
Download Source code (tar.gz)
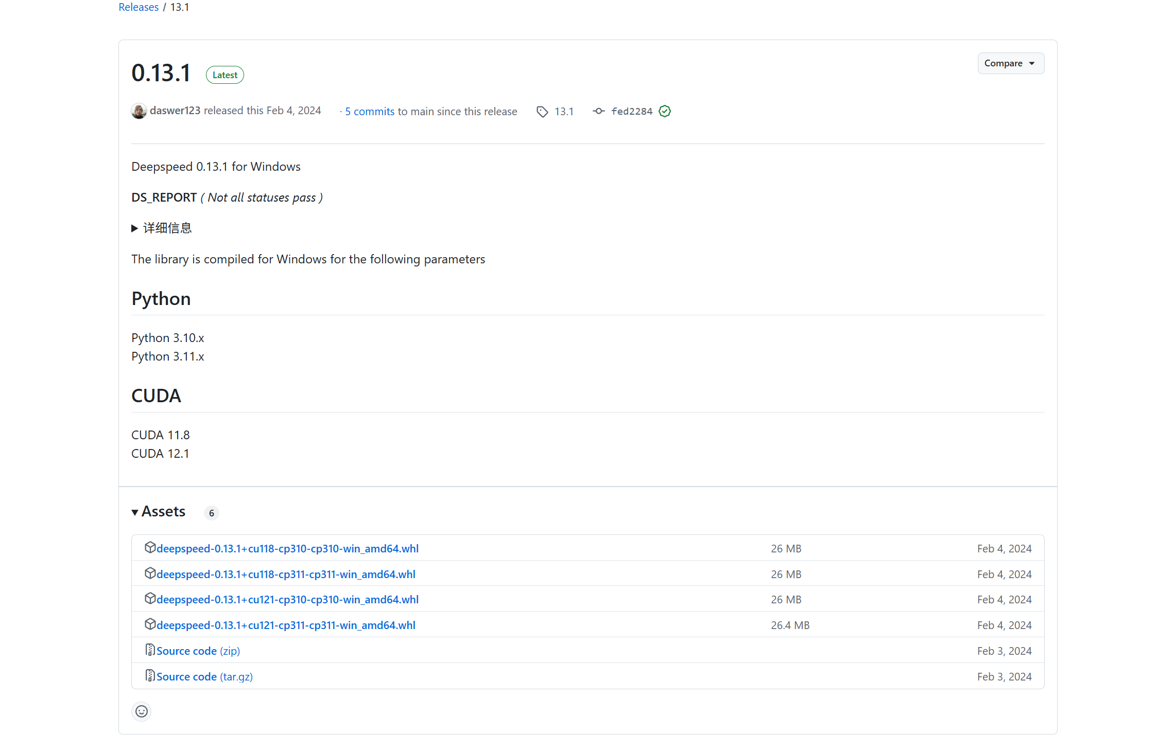click(x=204, y=677)
